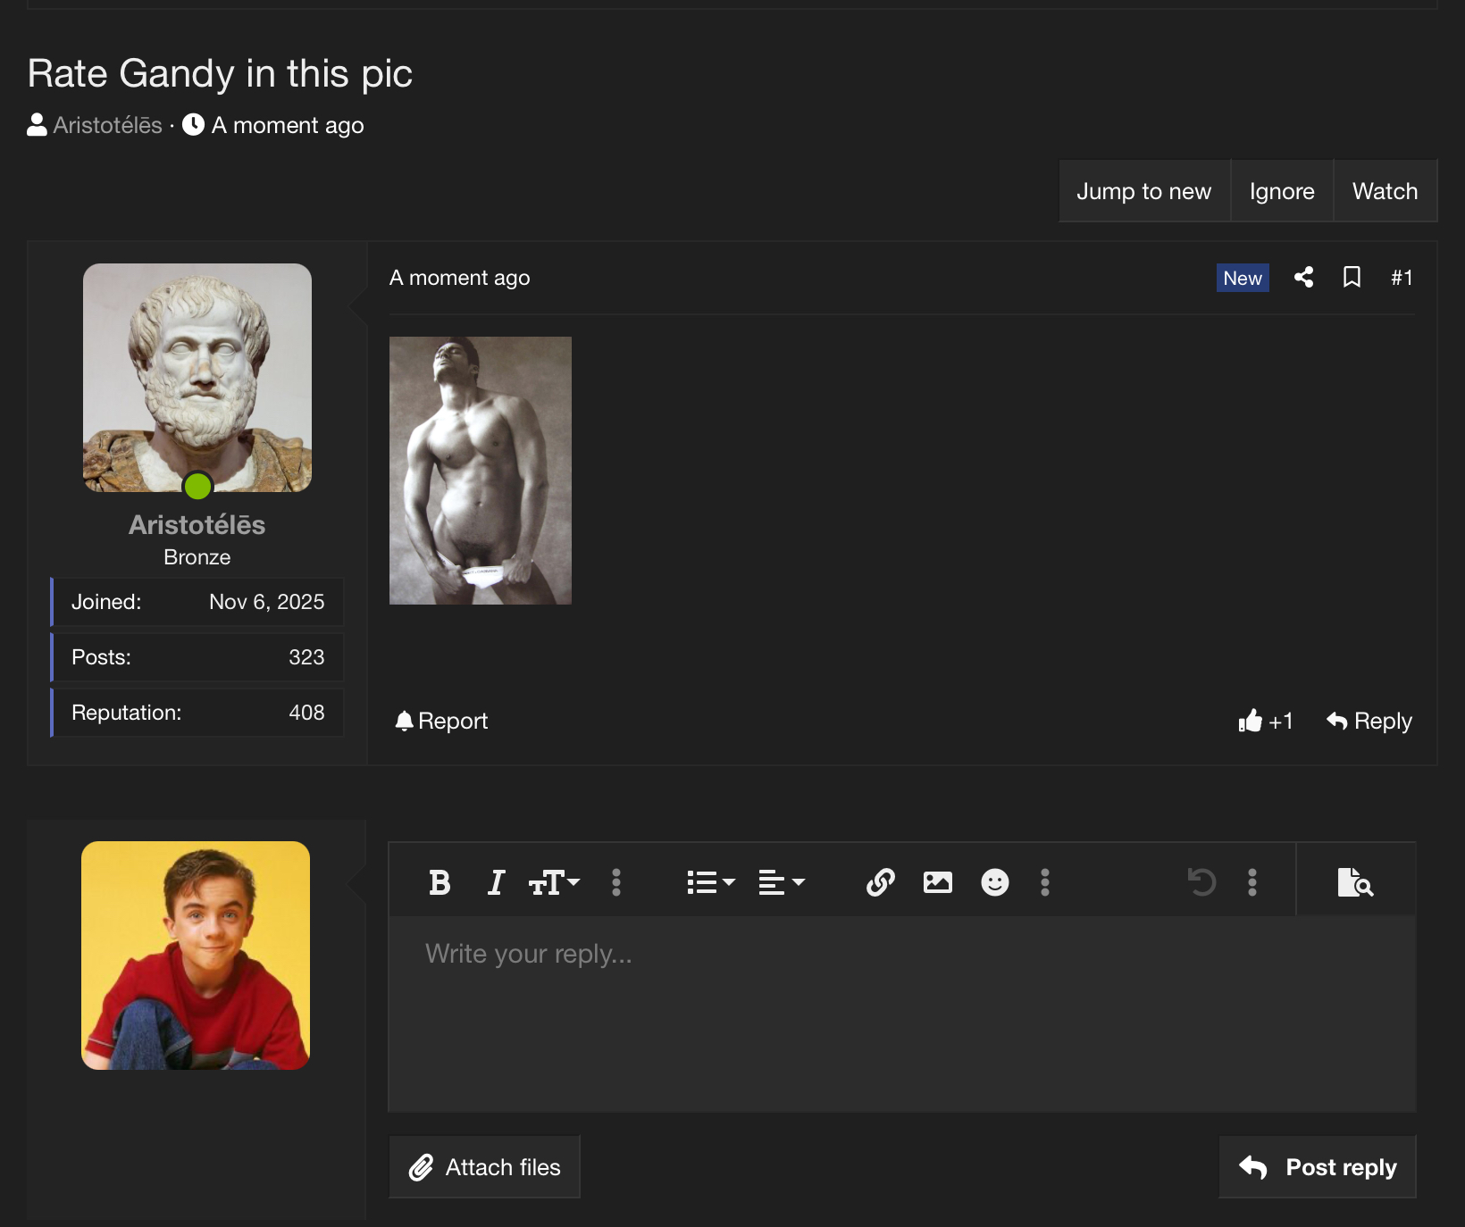Screen dimensions: 1465x1227
Task: Click the insert link icon
Action: pos(880,882)
